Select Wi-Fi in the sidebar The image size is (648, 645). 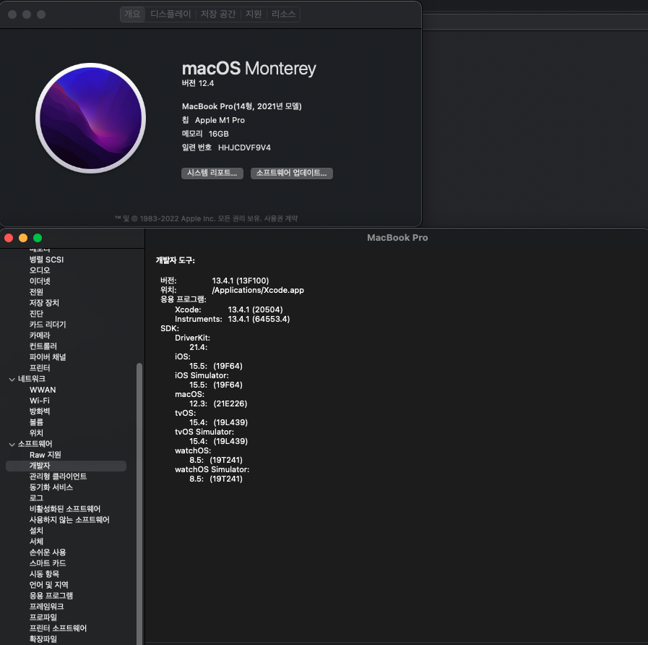point(40,401)
